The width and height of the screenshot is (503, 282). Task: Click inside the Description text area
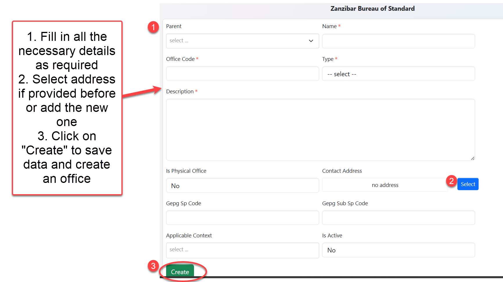320,130
